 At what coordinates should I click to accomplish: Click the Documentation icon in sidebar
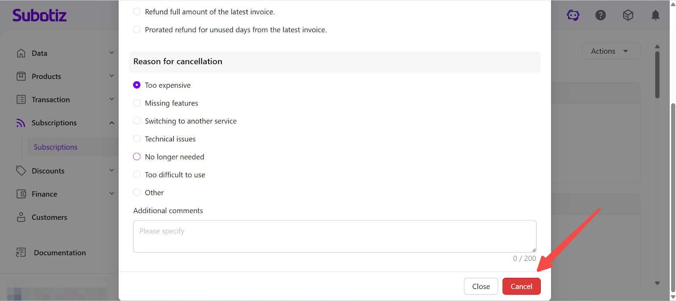(x=21, y=253)
